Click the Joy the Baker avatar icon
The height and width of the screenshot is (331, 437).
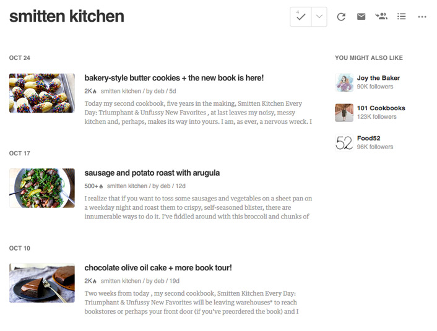pyautogui.click(x=344, y=82)
